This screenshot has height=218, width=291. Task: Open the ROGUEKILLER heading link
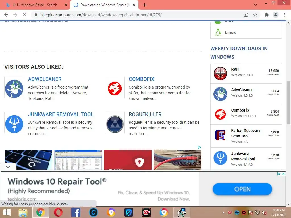(x=145, y=114)
